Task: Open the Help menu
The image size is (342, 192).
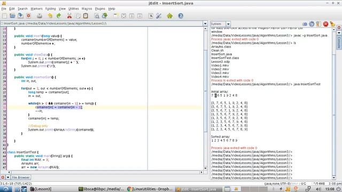Action: coord(112,9)
